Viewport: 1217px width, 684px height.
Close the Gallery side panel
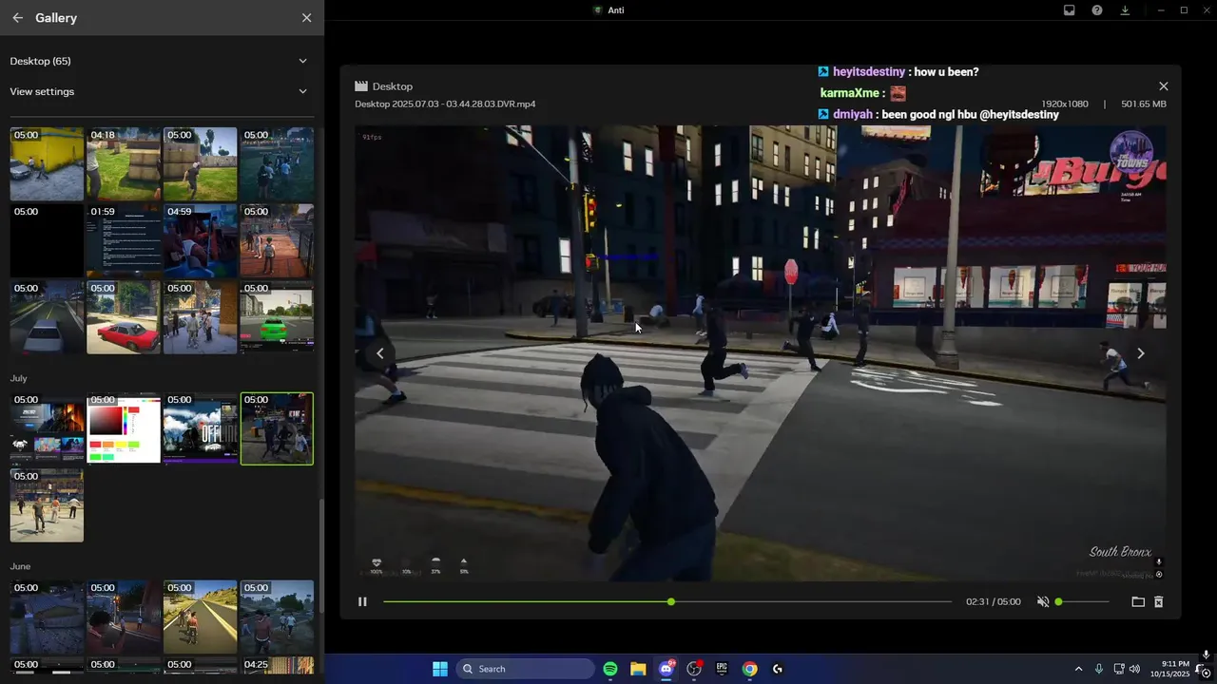coord(306,18)
